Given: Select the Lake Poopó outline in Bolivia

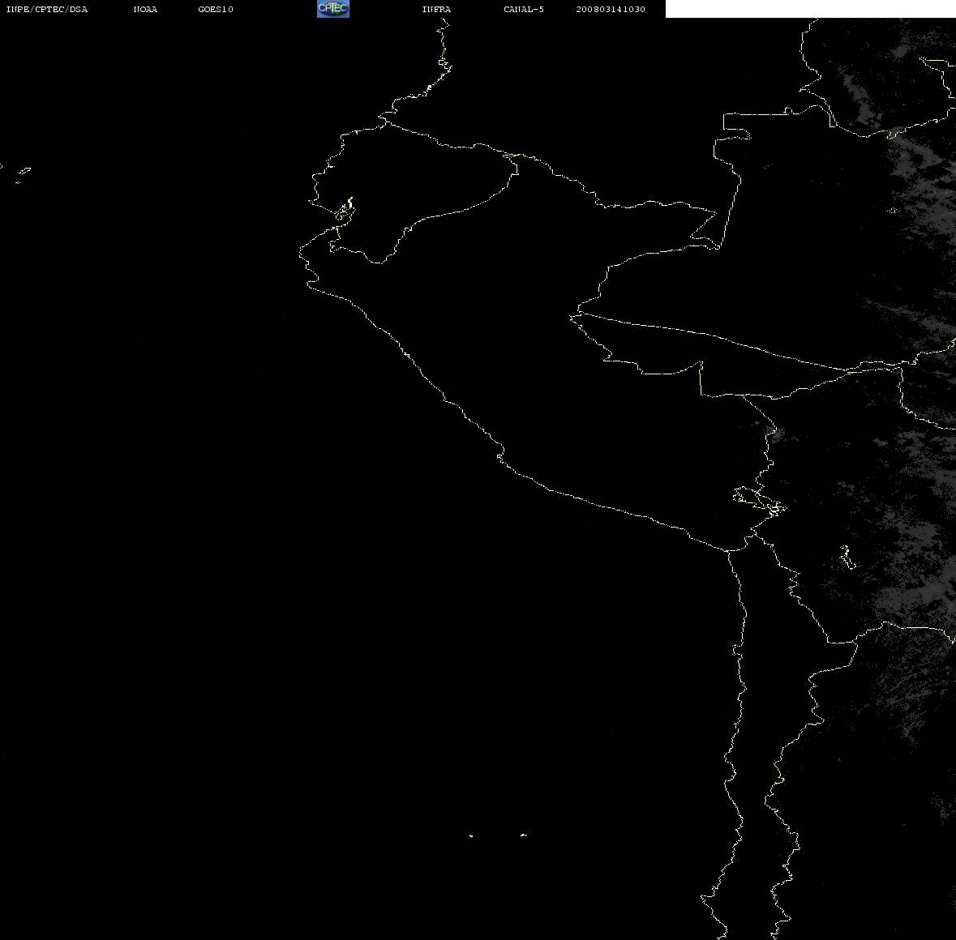Looking at the screenshot, I should [x=847, y=557].
